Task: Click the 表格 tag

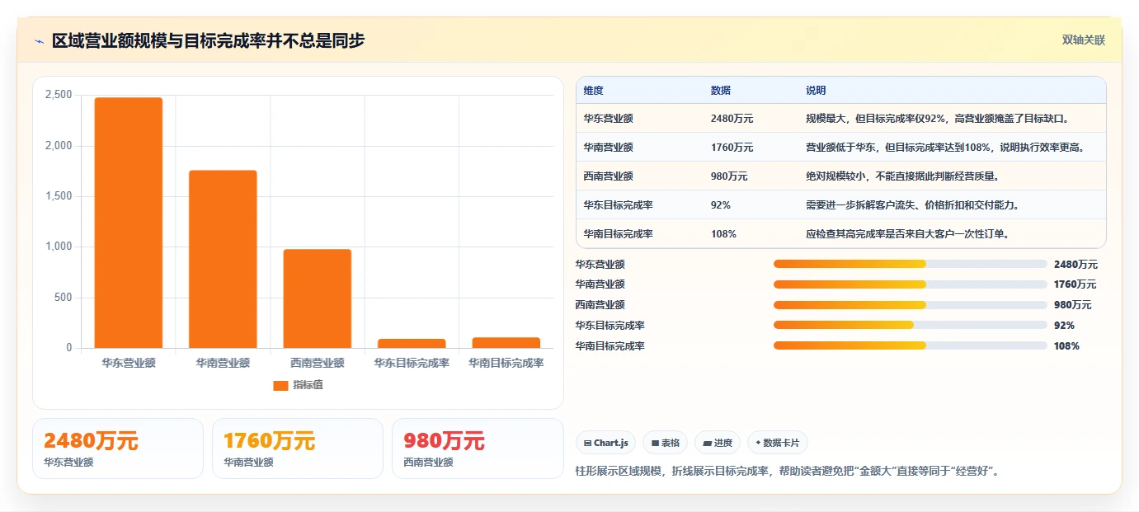Action: [665, 443]
